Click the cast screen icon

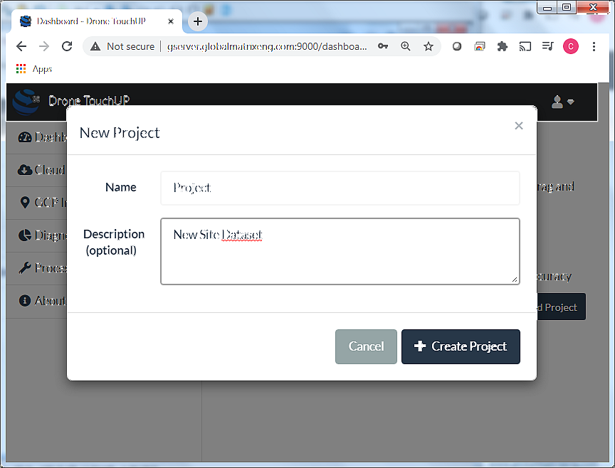tap(525, 46)
